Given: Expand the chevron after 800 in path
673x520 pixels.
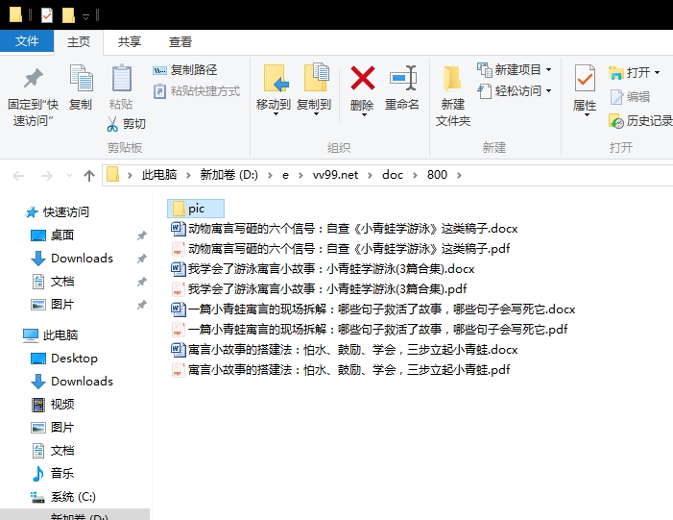Looking at the screenshot, I should click(x=459, y=175).
